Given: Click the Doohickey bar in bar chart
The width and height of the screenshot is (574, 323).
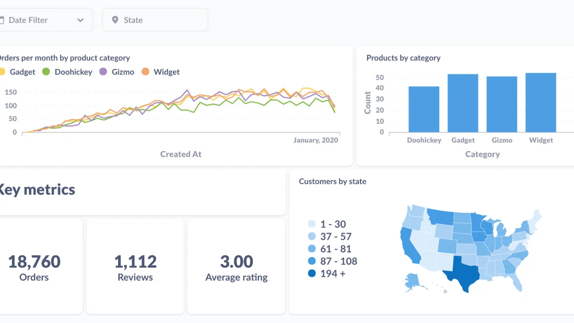Looking at the screenshot, I should [x=424, y=109].
